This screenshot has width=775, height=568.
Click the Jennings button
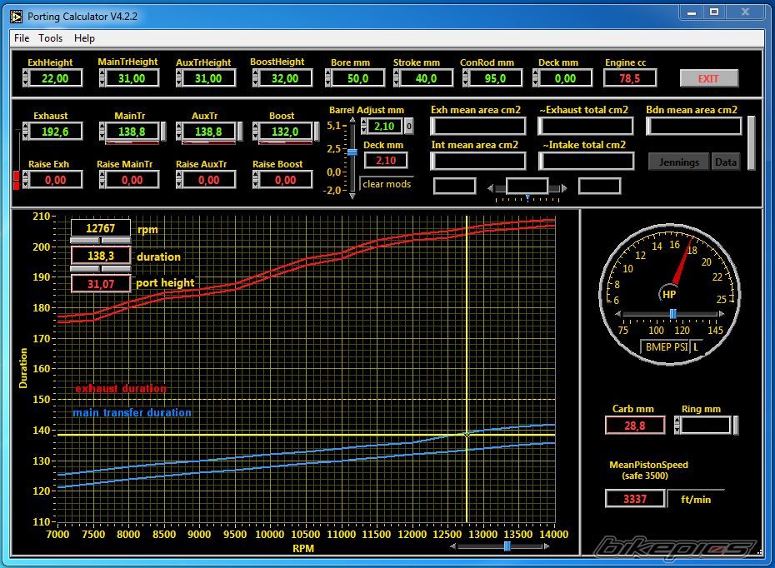(678, 162)
